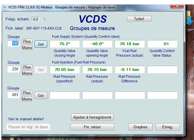194x140 pixels.
Task: Select the Groupe 003 input field
Action: pos(14,95)
